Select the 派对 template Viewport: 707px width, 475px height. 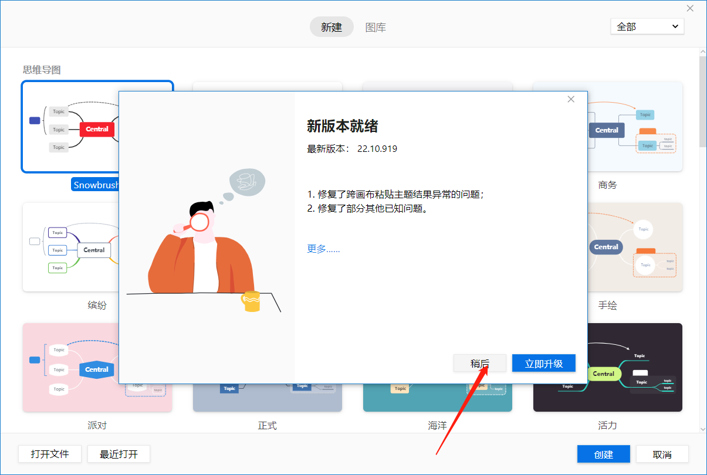pos(70,367)
